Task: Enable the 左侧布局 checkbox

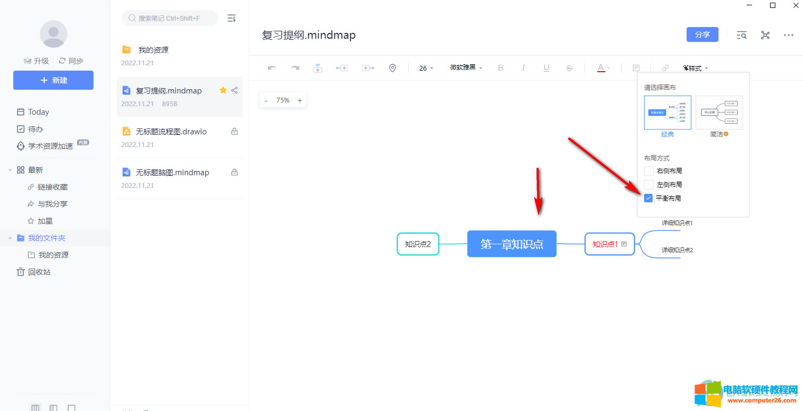Action: (648, 185)
